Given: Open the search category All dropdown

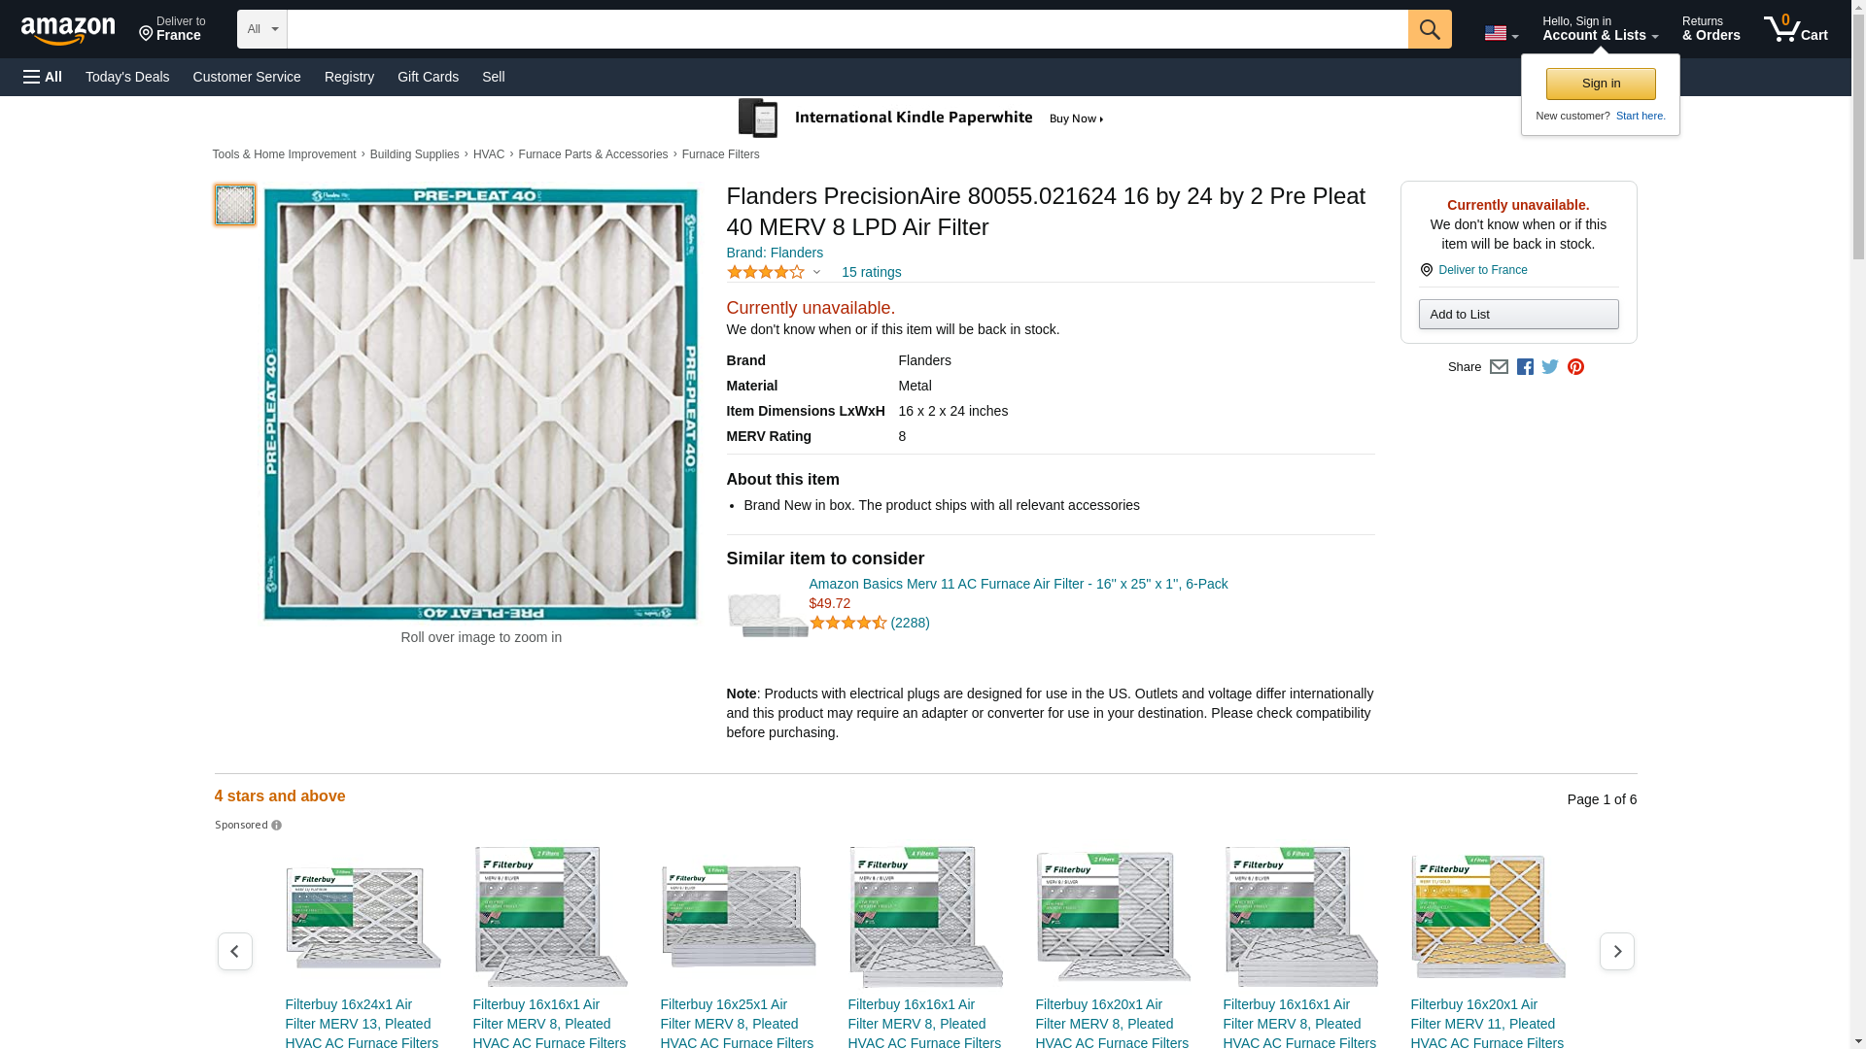Looking at the screenshot, I should pos(261,29).
